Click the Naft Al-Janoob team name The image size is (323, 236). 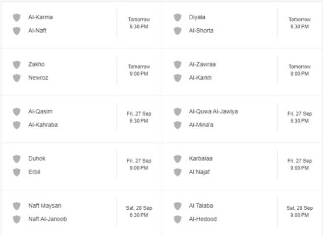click(47, 219)
